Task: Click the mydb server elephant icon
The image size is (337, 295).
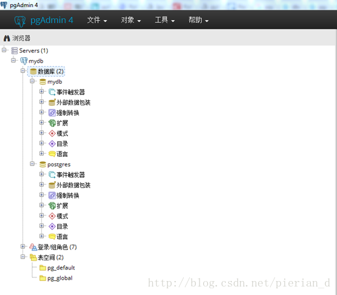Action: pos(24,61)
